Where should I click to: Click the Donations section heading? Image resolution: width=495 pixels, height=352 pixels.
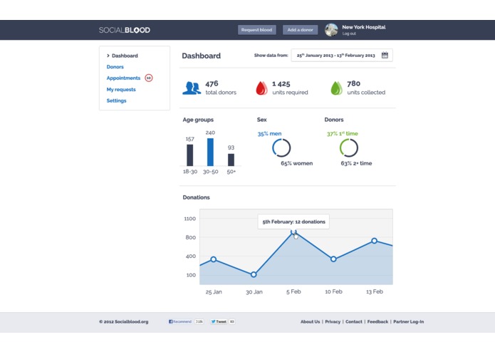click(196, 197)
